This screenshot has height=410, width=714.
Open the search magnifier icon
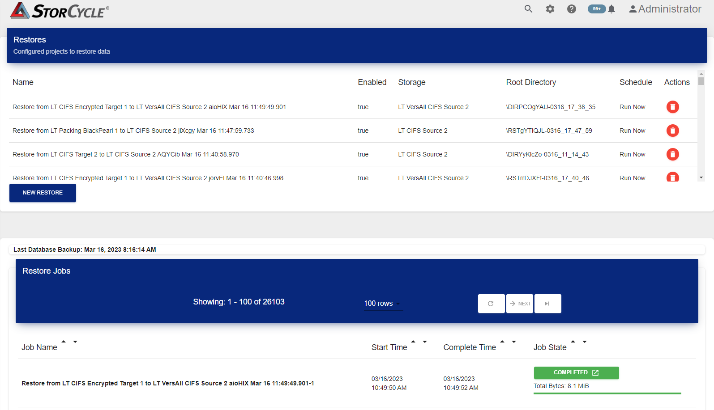click(528, 9)
